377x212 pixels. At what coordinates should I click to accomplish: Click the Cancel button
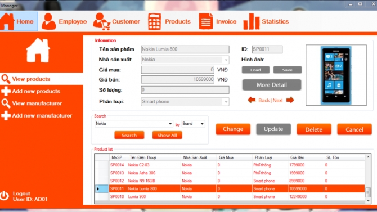(x=354, y=129)
